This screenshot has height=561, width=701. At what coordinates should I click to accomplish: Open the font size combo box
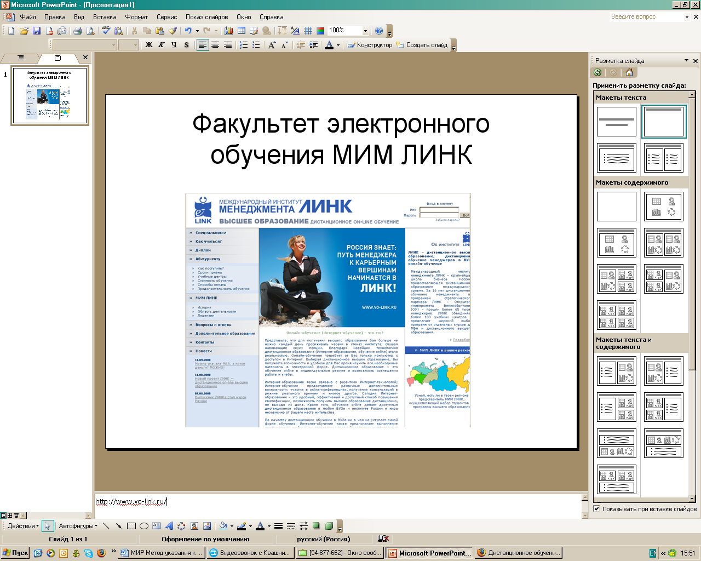coord(128,45)
